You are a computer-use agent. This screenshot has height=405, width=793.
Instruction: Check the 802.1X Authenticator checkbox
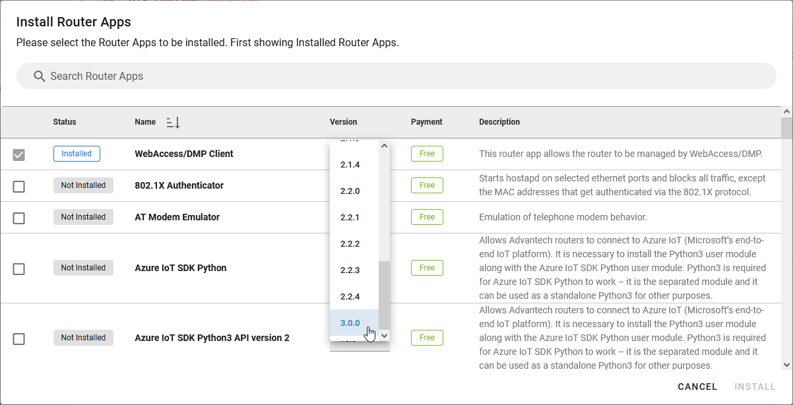19,186
